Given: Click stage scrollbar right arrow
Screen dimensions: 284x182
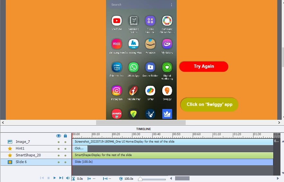Looking at the screenshot, I should click(279, 122).
